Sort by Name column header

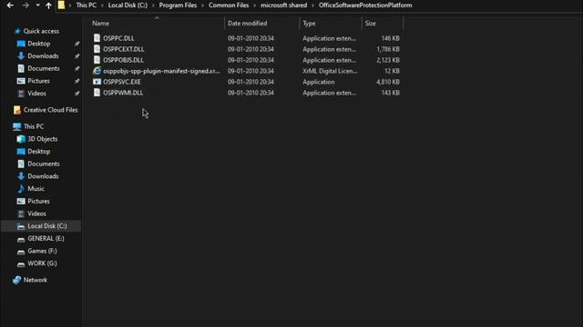pos(101,24)
